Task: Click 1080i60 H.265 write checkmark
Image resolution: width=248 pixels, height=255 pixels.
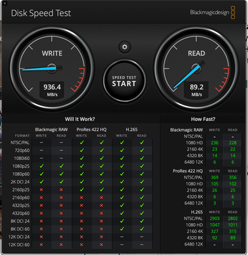Action: [x=122, y=158]
